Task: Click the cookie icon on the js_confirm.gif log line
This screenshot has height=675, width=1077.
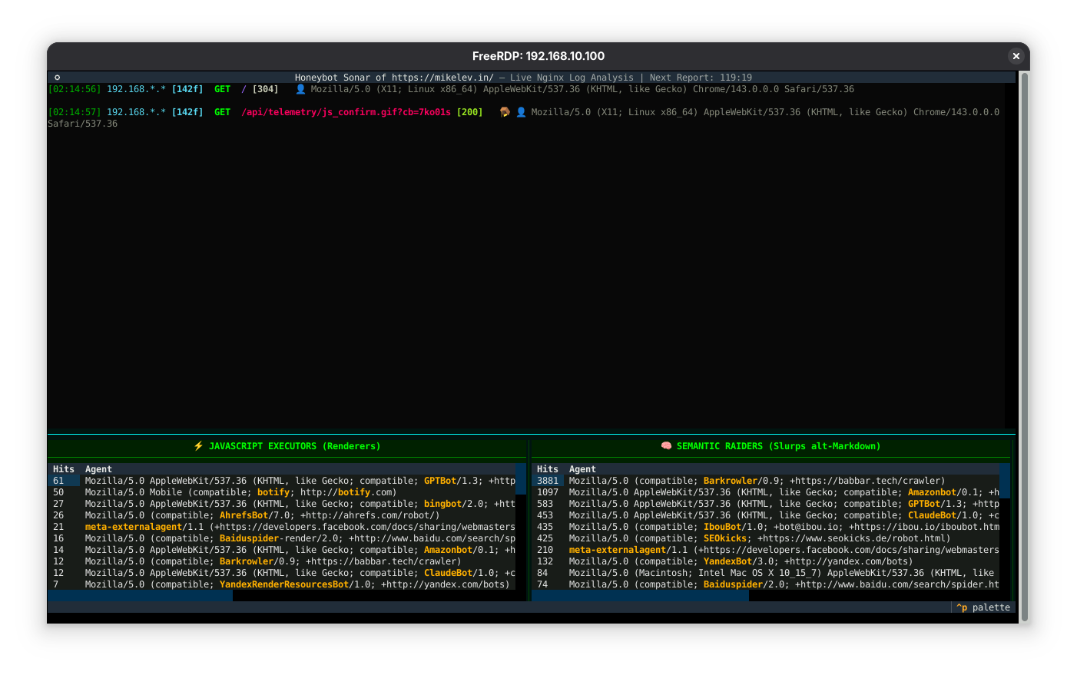Action: [505, 112]
